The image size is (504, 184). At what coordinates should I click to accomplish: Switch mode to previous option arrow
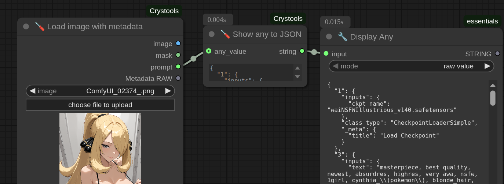pos(335,66)
